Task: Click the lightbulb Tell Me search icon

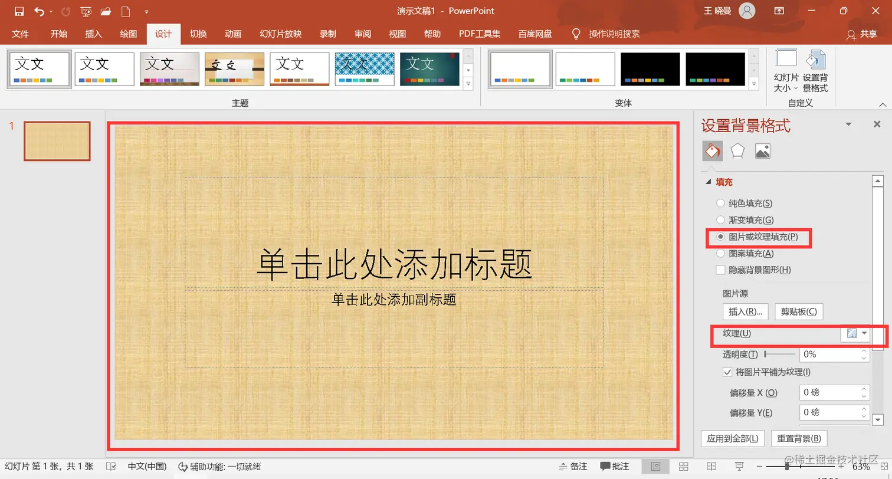Action: point(577,34)
